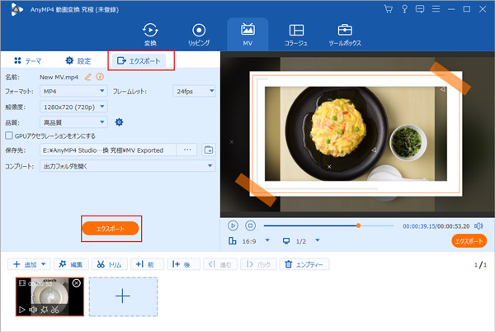This screenshot has width=495, height=332.
Task: Click the plus placeholder to add media
Action: coord(123,296)
